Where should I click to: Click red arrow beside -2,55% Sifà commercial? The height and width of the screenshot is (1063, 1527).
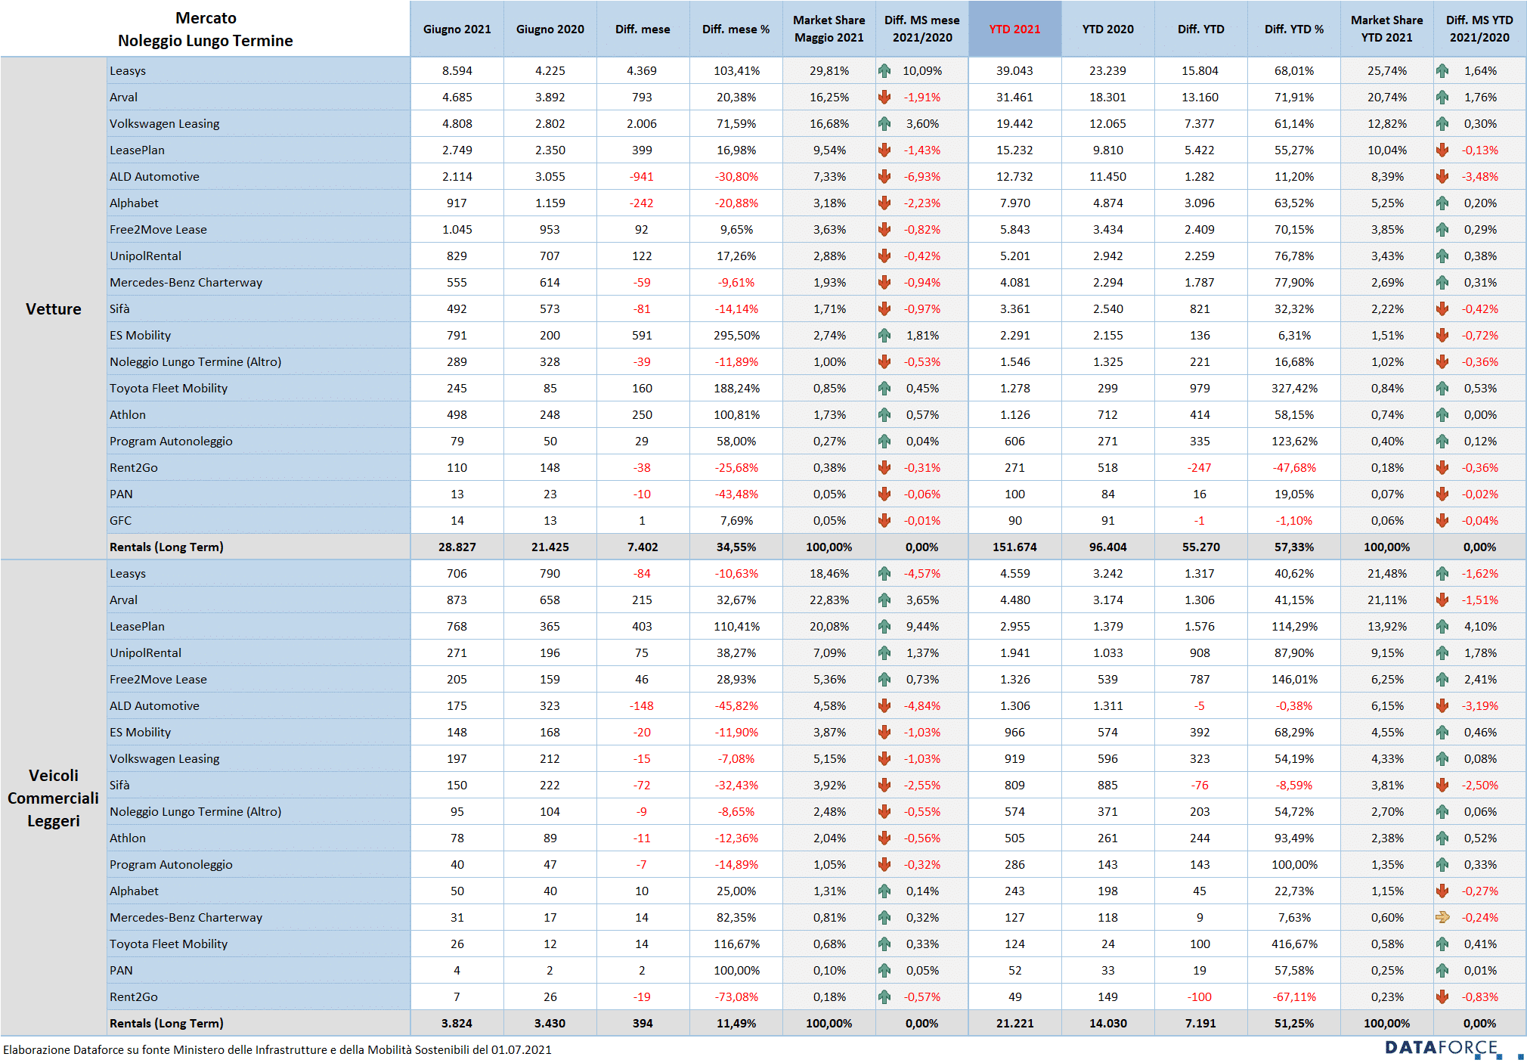pyautogui.click(x=884, y=786)
